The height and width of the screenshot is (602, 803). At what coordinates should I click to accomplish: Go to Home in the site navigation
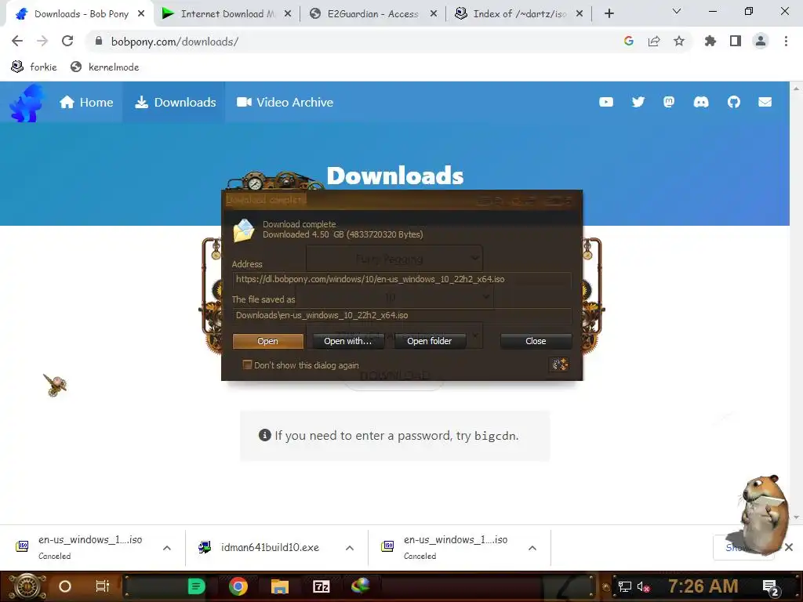tap(86, 103)
